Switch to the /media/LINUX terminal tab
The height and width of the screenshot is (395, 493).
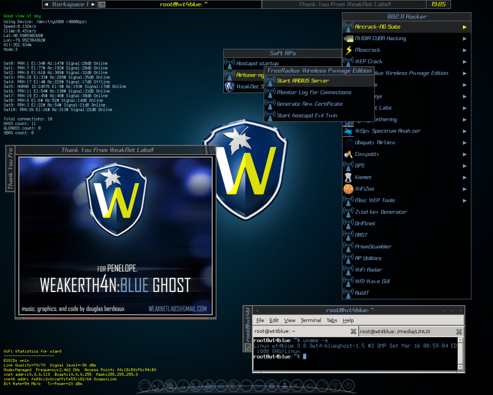(x=411, y=331)
